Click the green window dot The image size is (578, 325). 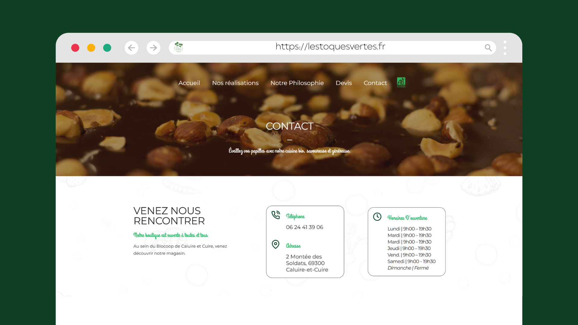tap(107, 48)
